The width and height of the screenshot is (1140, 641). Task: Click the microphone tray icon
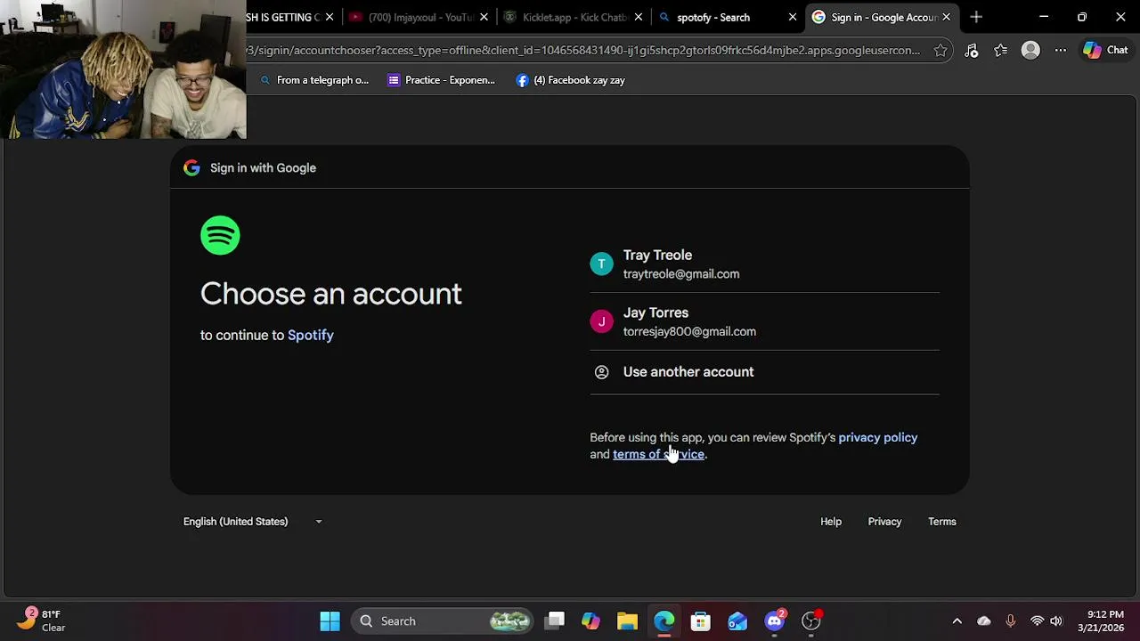1010,621
